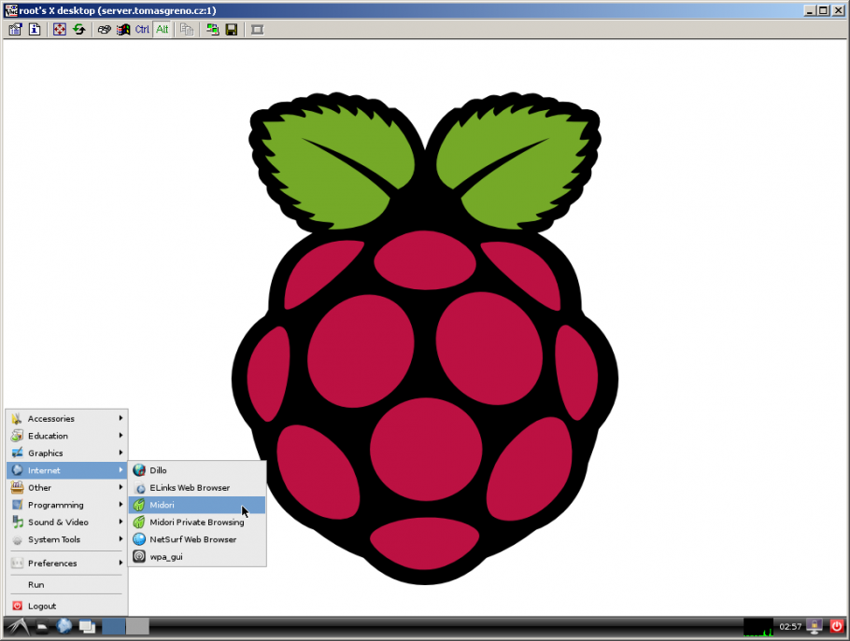Expand the Education submenu arrow
The image size is (850, 641).
120,436
